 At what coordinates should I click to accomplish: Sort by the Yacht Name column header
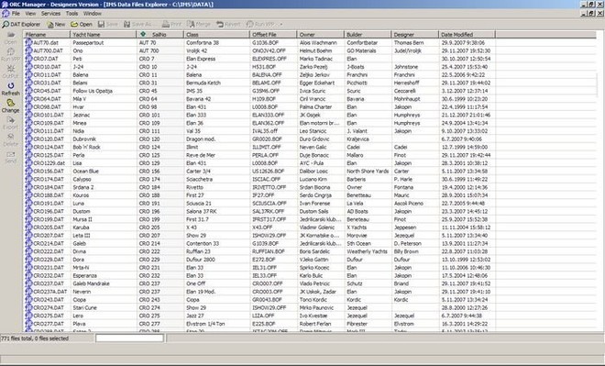[x=104, y=34]
